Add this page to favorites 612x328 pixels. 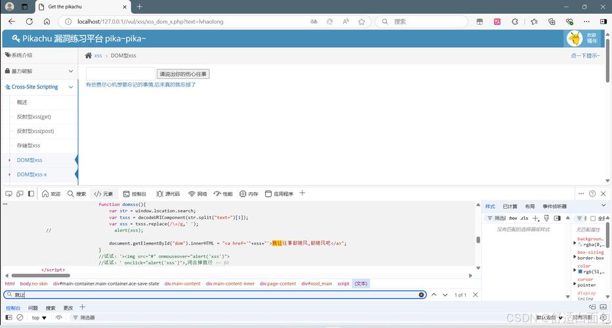(x=361, y=22)
